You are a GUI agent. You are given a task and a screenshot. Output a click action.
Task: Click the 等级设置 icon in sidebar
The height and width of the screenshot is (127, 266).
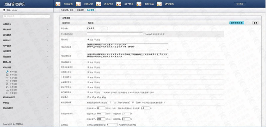[7, 90]
